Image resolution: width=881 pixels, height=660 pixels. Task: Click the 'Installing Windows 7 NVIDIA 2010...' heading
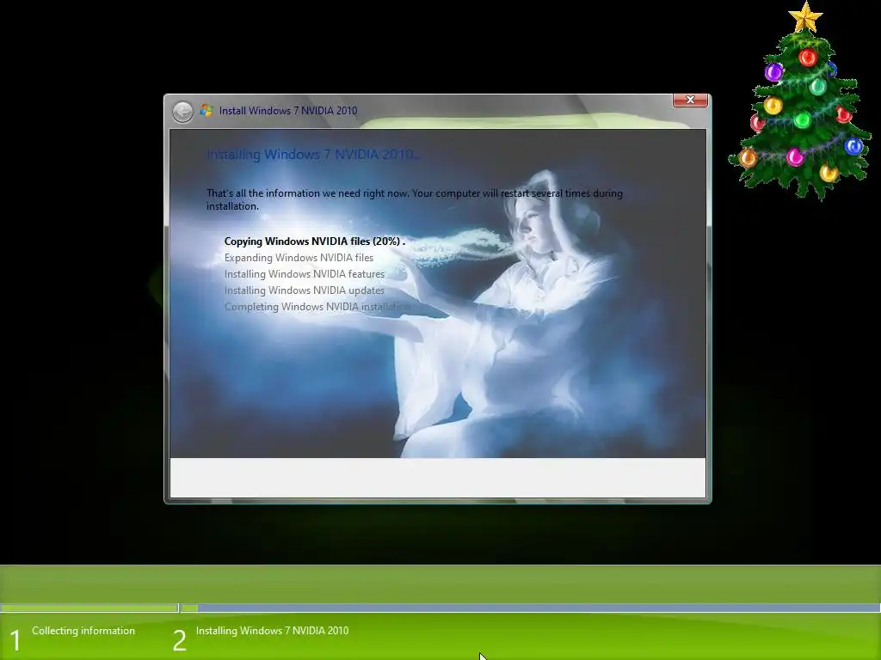[313, 155]
